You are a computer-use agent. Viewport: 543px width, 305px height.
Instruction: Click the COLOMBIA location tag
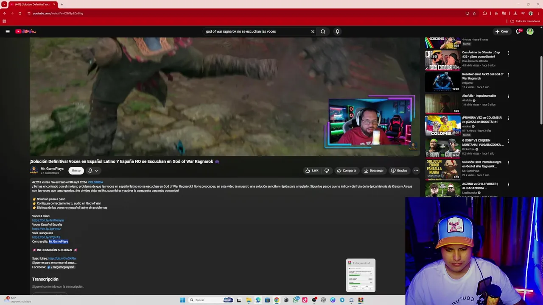(95, 182)
